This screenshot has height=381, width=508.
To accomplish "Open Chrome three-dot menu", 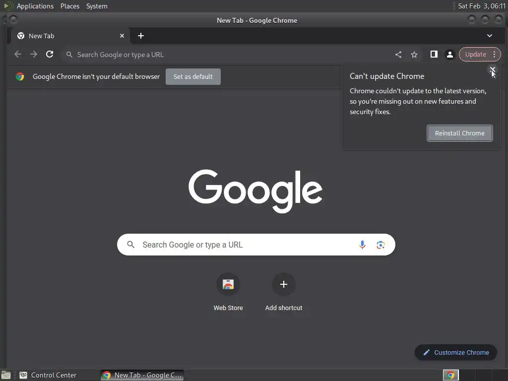I will [x=495, y=55].
